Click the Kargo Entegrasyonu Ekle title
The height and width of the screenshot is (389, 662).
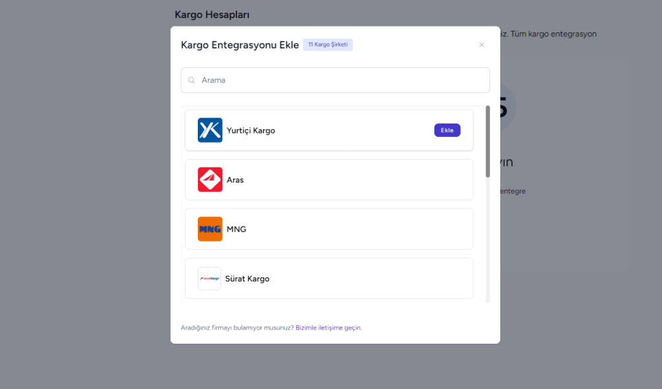point(239,45)
